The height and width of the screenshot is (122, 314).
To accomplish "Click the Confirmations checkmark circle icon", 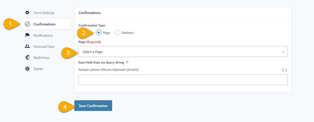I will [x=27, y=24].
